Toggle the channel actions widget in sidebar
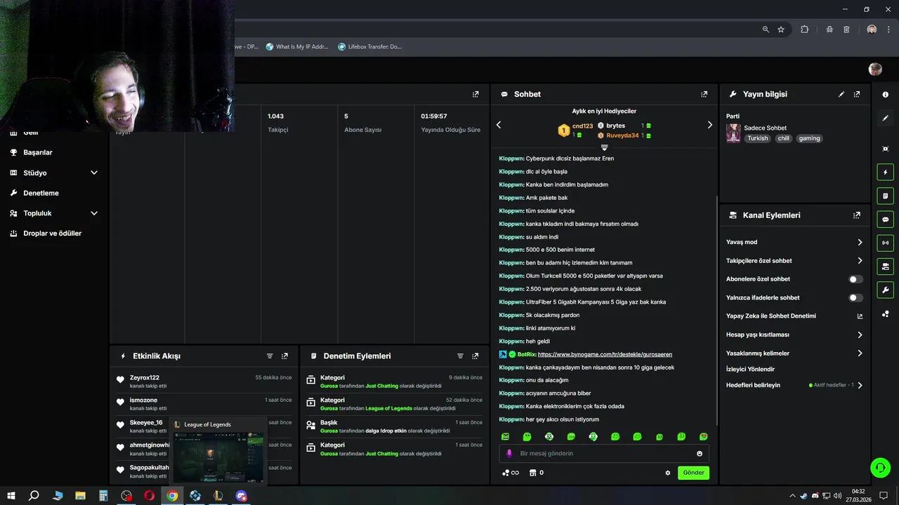The image size is (899, 505). (886, 267)
